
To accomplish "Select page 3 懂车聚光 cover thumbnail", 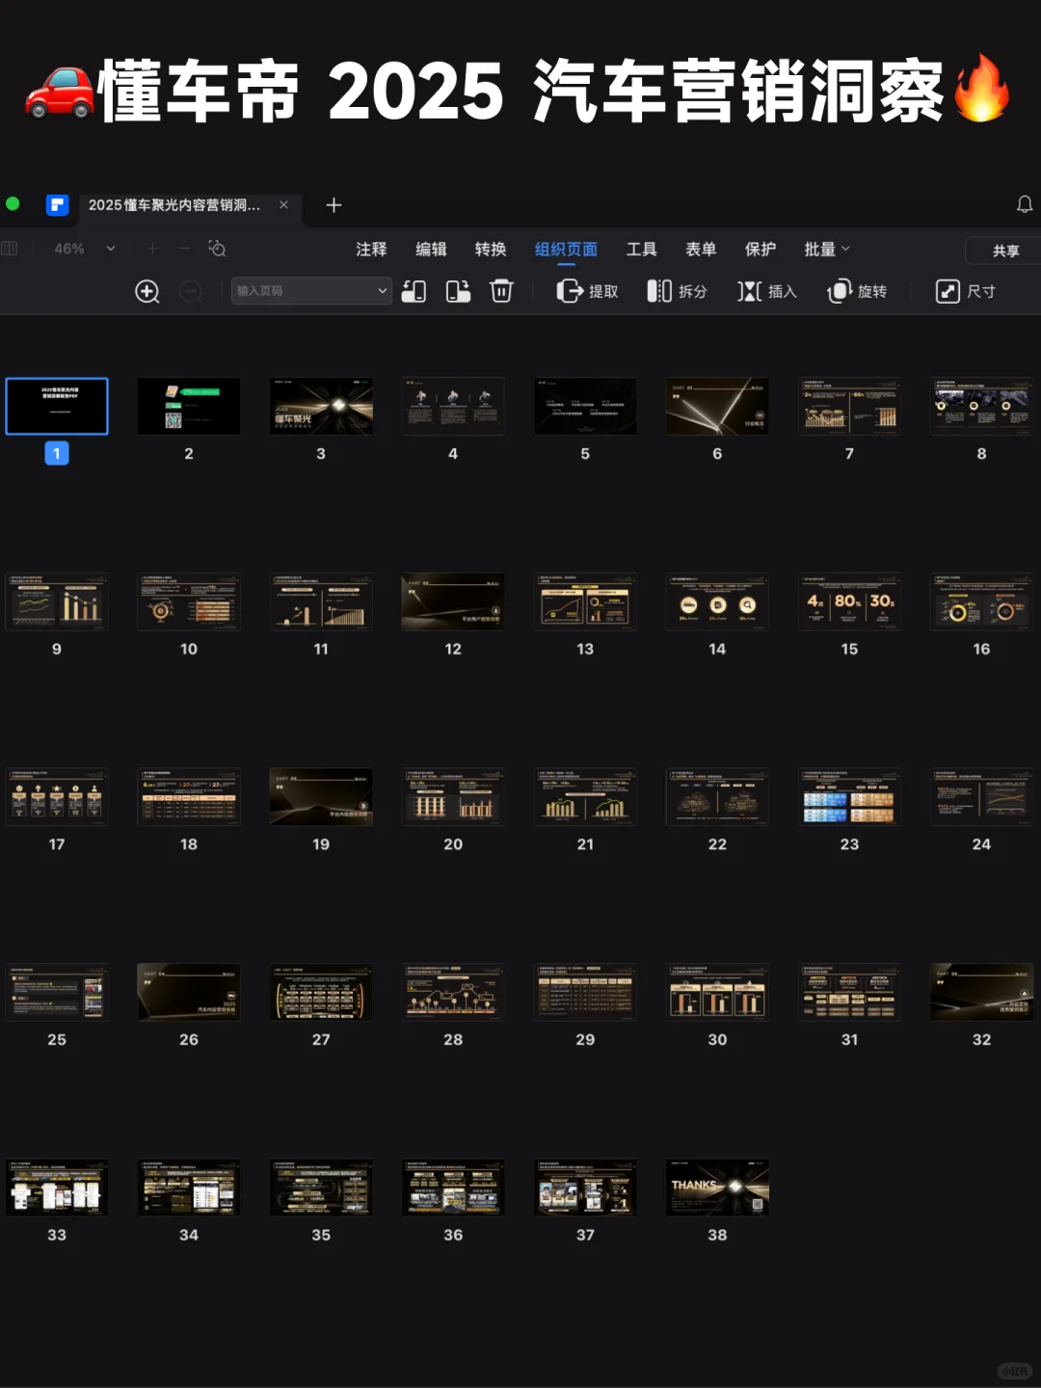I will pyautogui.click(x=321, y=406).
